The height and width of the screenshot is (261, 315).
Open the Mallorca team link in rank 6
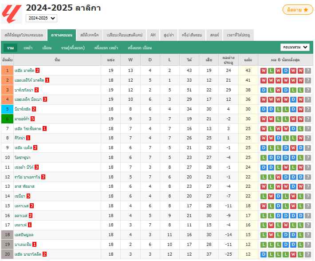pos(22,119)
